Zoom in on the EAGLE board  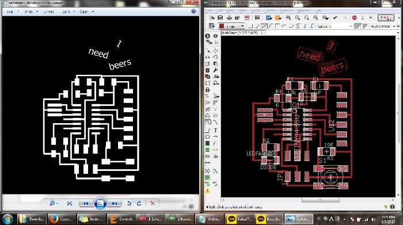(298, 18)
